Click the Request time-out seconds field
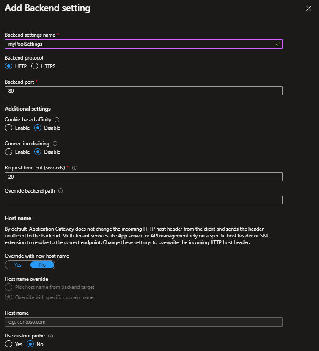The width and height of the screenshot is (319, 351). click(x=143, y=177)
